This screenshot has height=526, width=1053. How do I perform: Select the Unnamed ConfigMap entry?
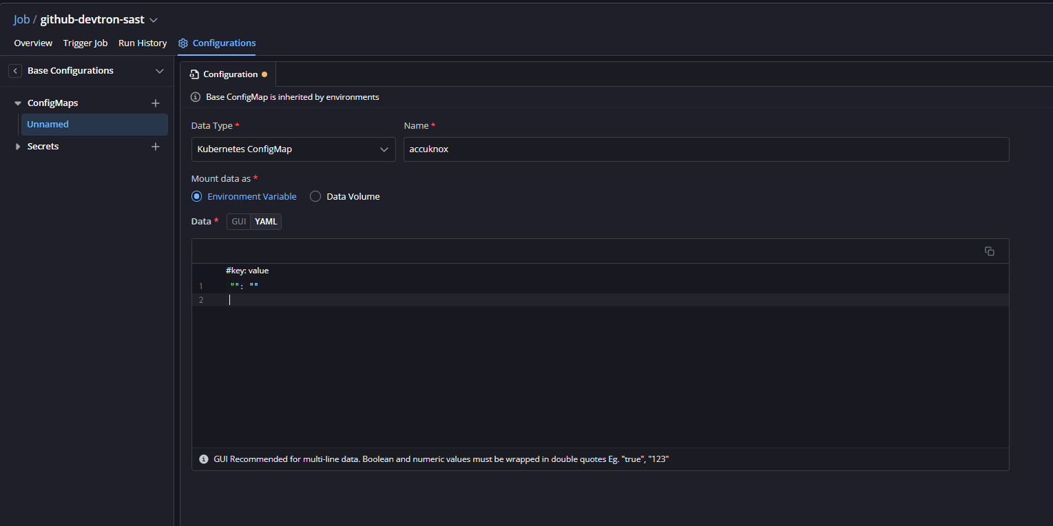[48, 125]
